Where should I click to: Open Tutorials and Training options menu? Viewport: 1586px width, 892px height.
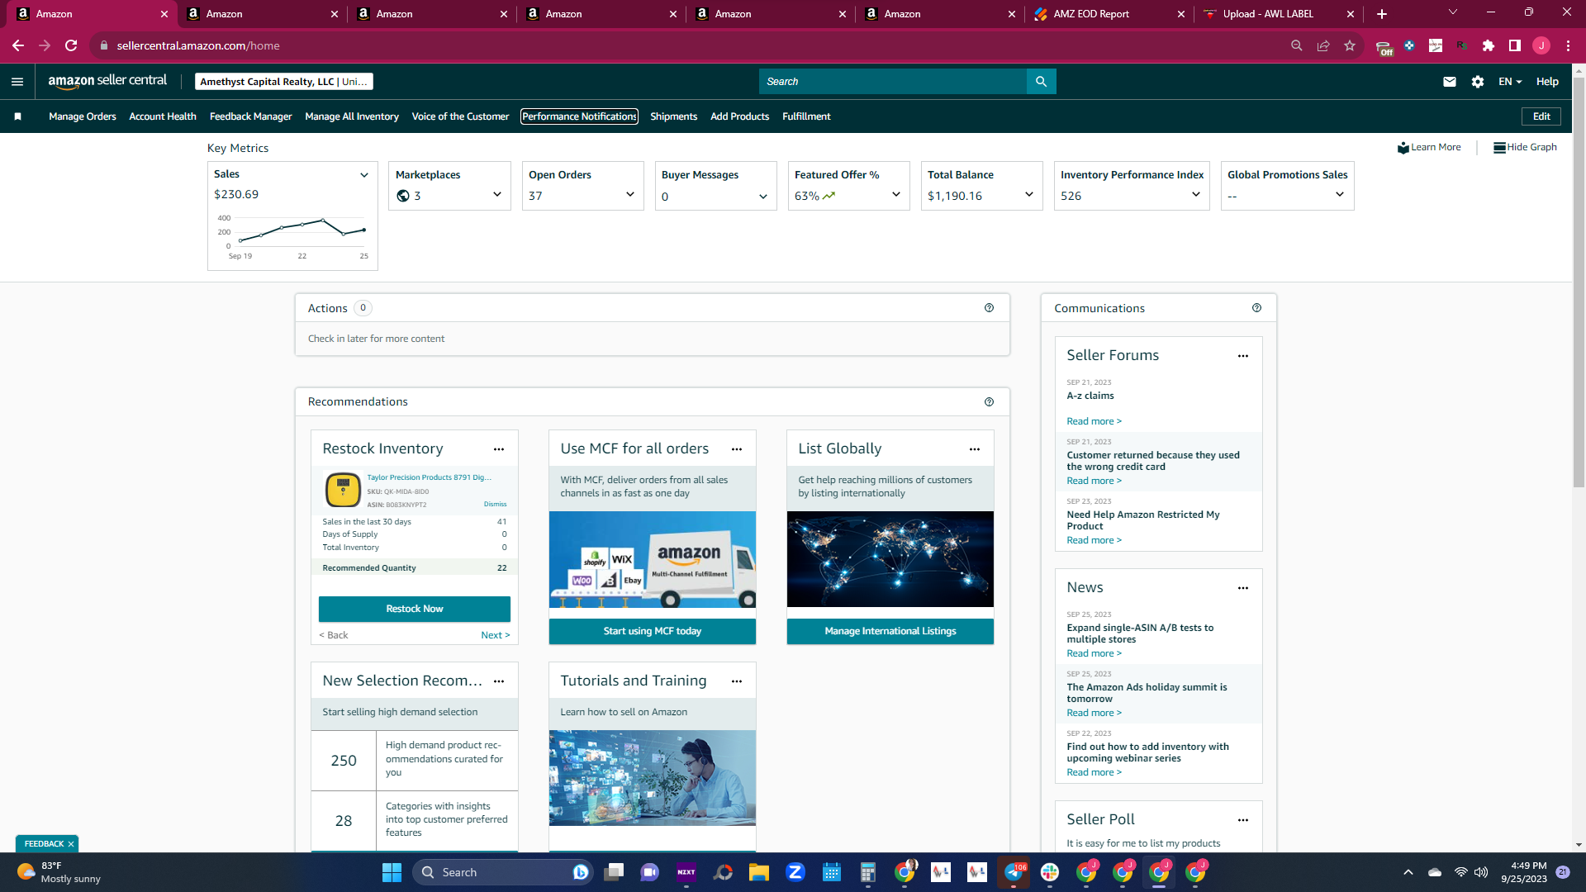pyautogui.click(x=737, y=681)
